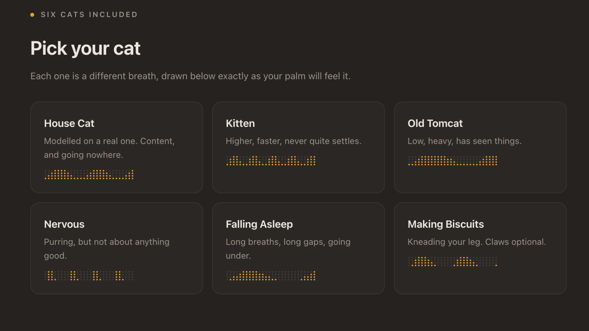
Task: Pick the Old Tomcat card
Action: point(480,147)
